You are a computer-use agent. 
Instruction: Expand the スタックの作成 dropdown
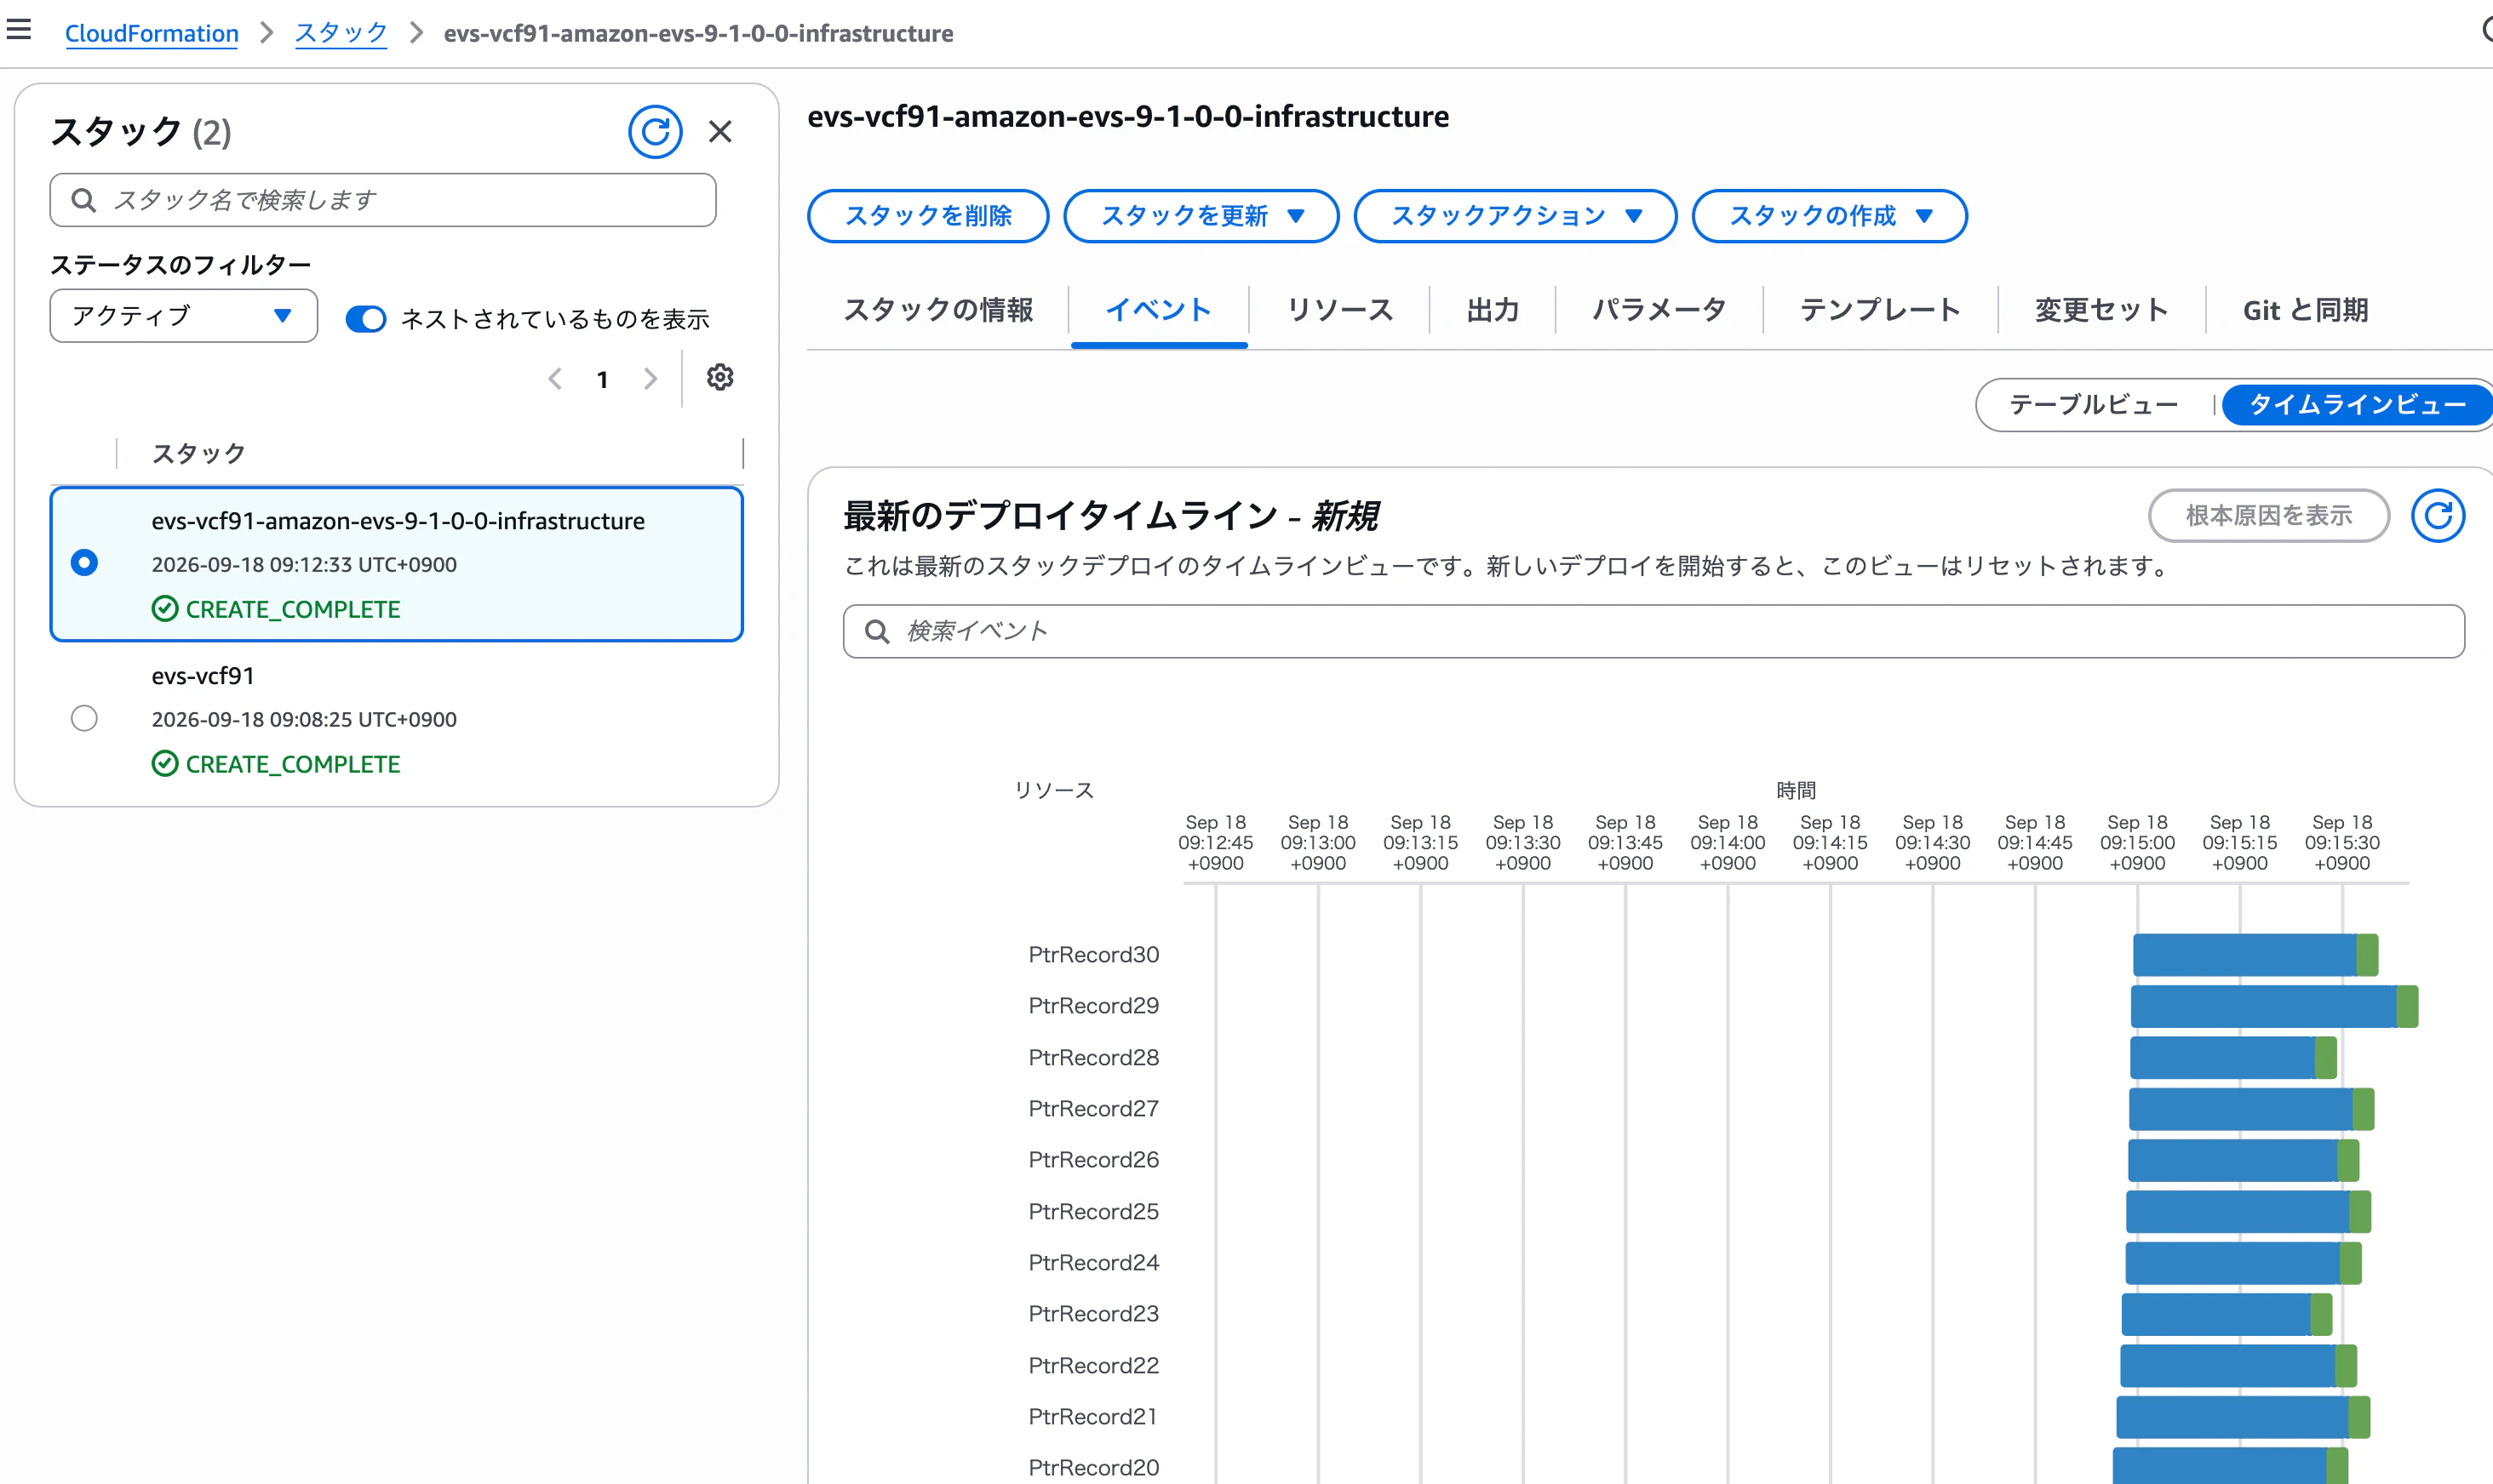coord(1829,216)
